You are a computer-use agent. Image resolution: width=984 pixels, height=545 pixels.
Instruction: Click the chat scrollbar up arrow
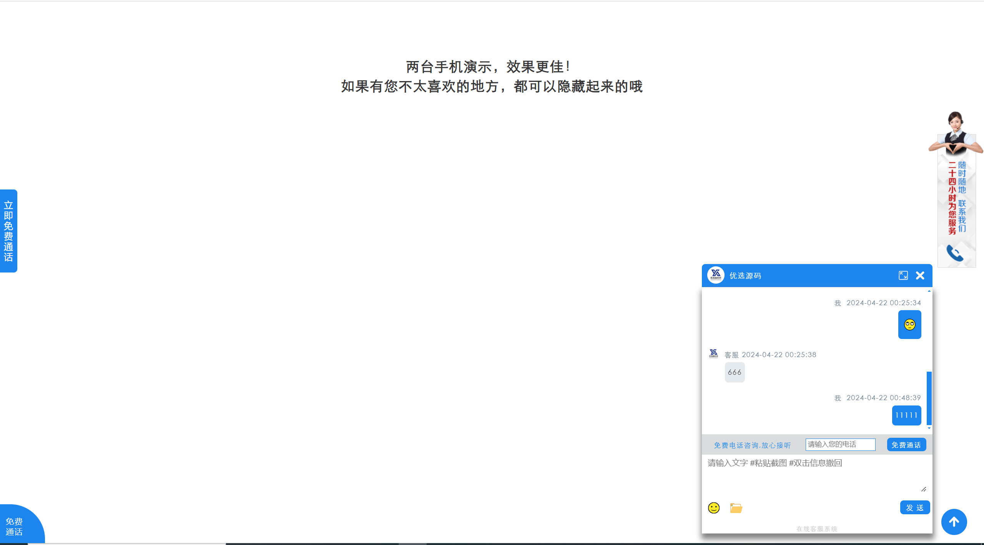click(929, 291)
